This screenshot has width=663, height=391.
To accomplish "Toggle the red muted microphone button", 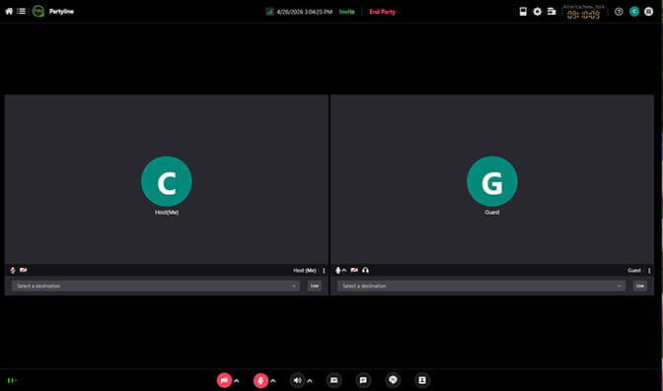I will tap(260, 380).
